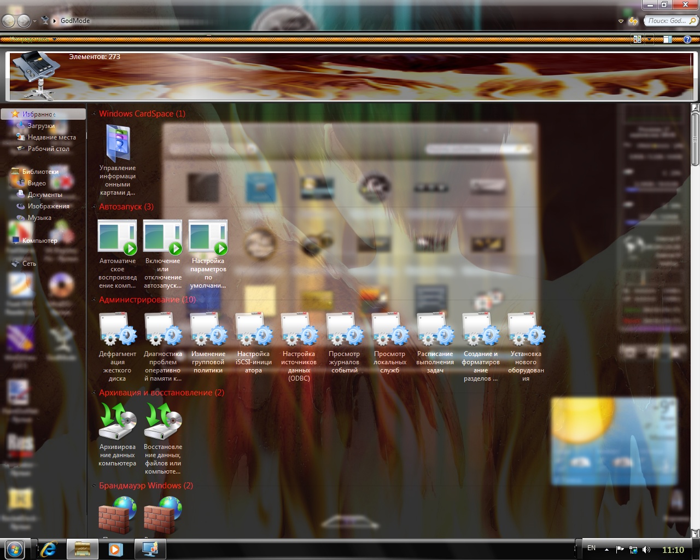Image resolution: width=700 pixels, height=560 pixels.
Task: Focus the GodMode search field
Action: point(670,21)
